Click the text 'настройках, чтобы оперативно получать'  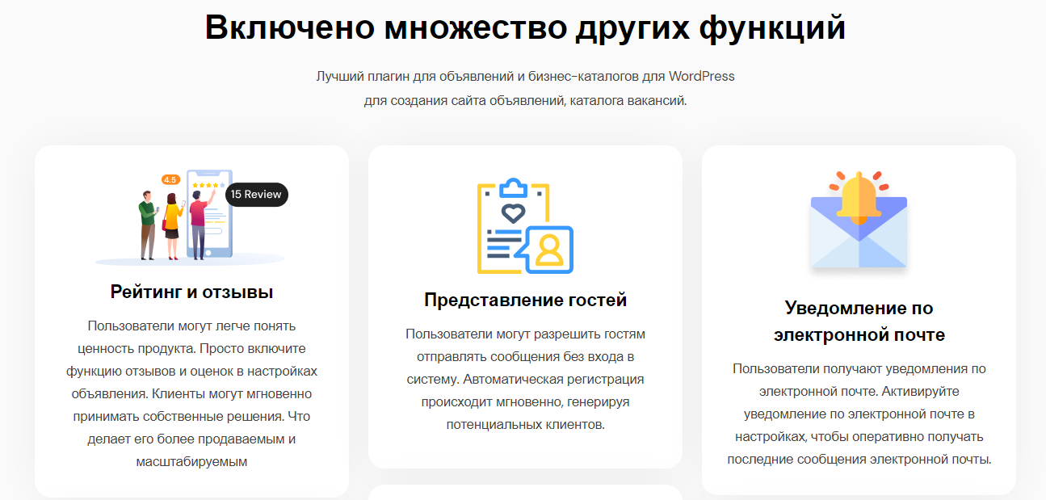859,437
